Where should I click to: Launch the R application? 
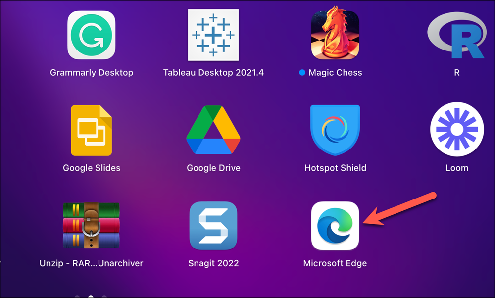[457, 35]
